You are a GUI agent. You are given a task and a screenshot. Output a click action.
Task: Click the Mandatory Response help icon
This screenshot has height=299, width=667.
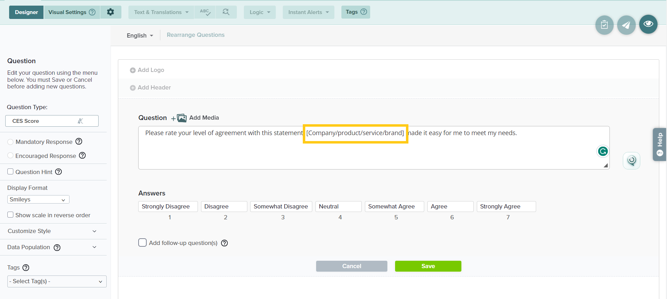click(x=79, y=141)
